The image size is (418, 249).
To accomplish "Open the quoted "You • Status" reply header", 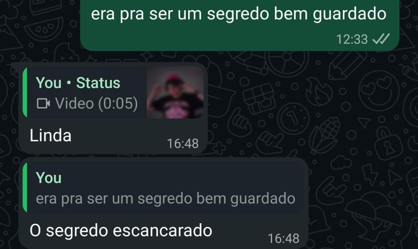I will pos(78,83).
